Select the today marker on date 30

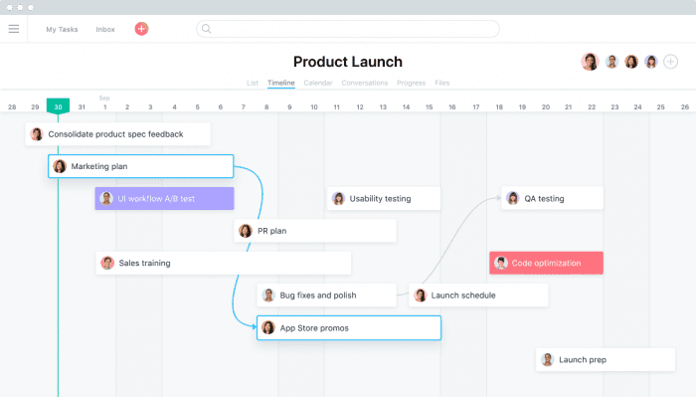click(58, 106)
